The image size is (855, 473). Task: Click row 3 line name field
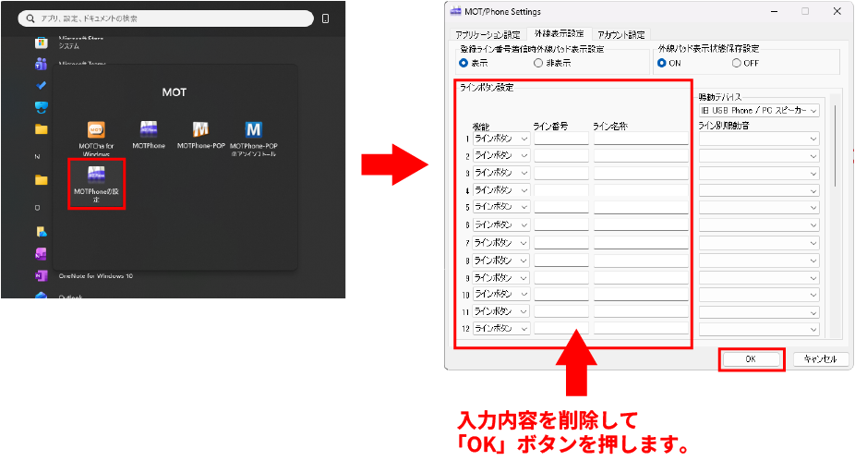click(641, 173)
